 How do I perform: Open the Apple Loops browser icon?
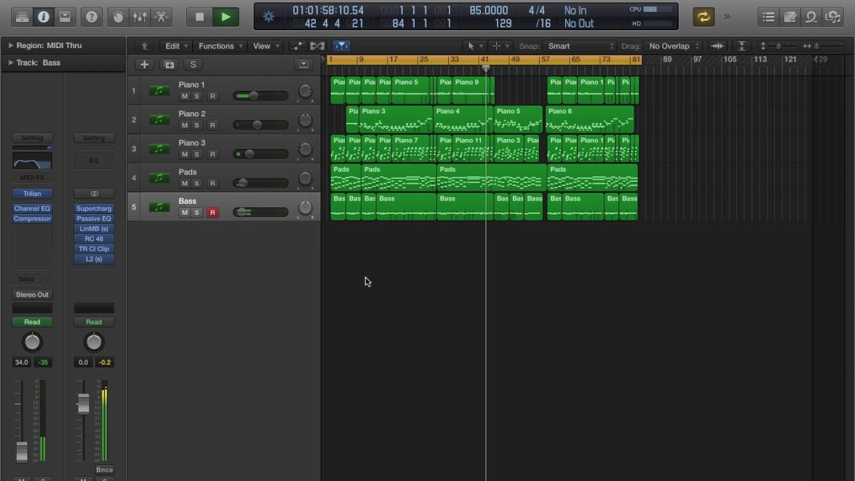tap(812, 17)
